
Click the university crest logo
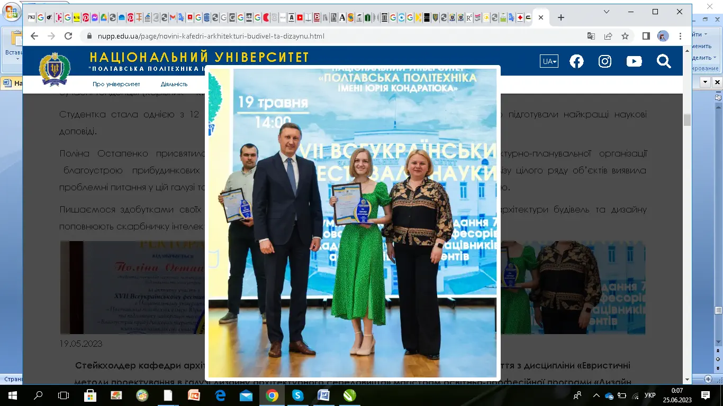(x=55, y=69)
